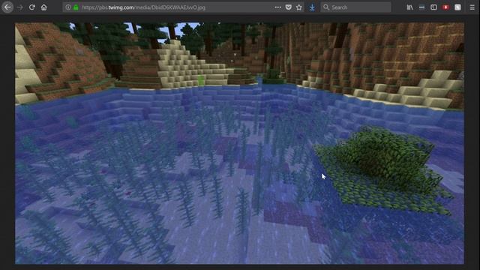Click the forward navigation arrow
480x270 pixels.
(x=20, y=7)
